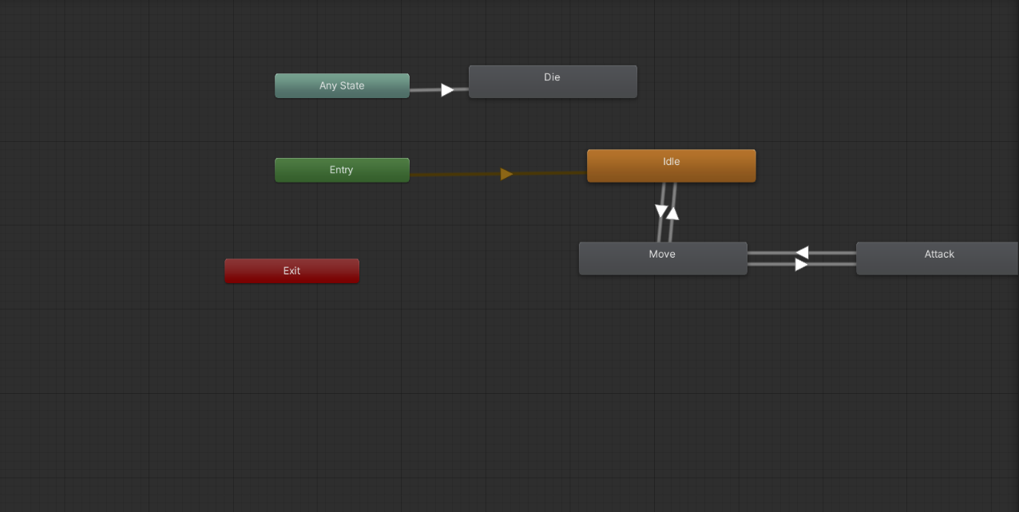Select the Move animation state node
The height and width of the screenshot is (512, 1019).
(x=662, y=258)
